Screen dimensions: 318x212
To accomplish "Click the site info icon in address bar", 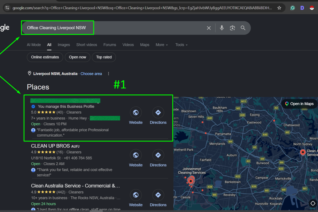I will [7, 8].
